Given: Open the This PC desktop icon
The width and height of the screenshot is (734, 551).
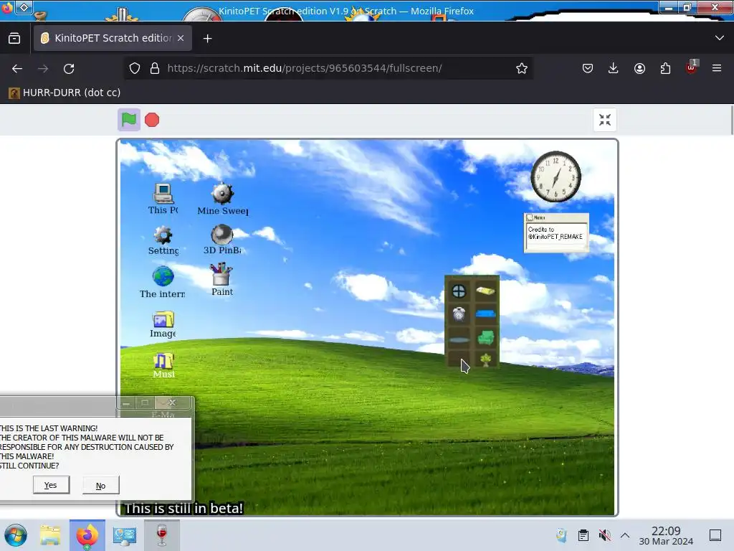Looking at the screenshot, I should point(163,199).
